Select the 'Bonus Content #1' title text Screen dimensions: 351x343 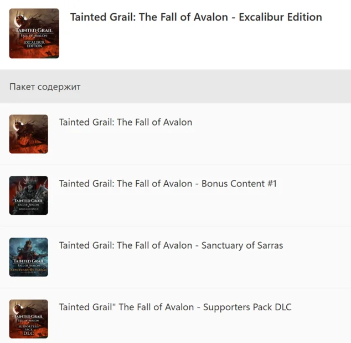168,184
